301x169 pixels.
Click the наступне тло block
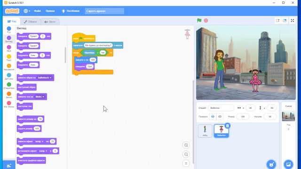tap(25, 106)
